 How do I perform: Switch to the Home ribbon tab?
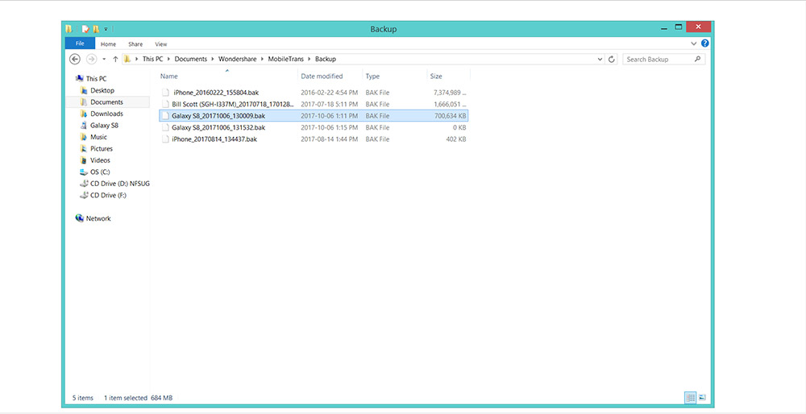108,44
